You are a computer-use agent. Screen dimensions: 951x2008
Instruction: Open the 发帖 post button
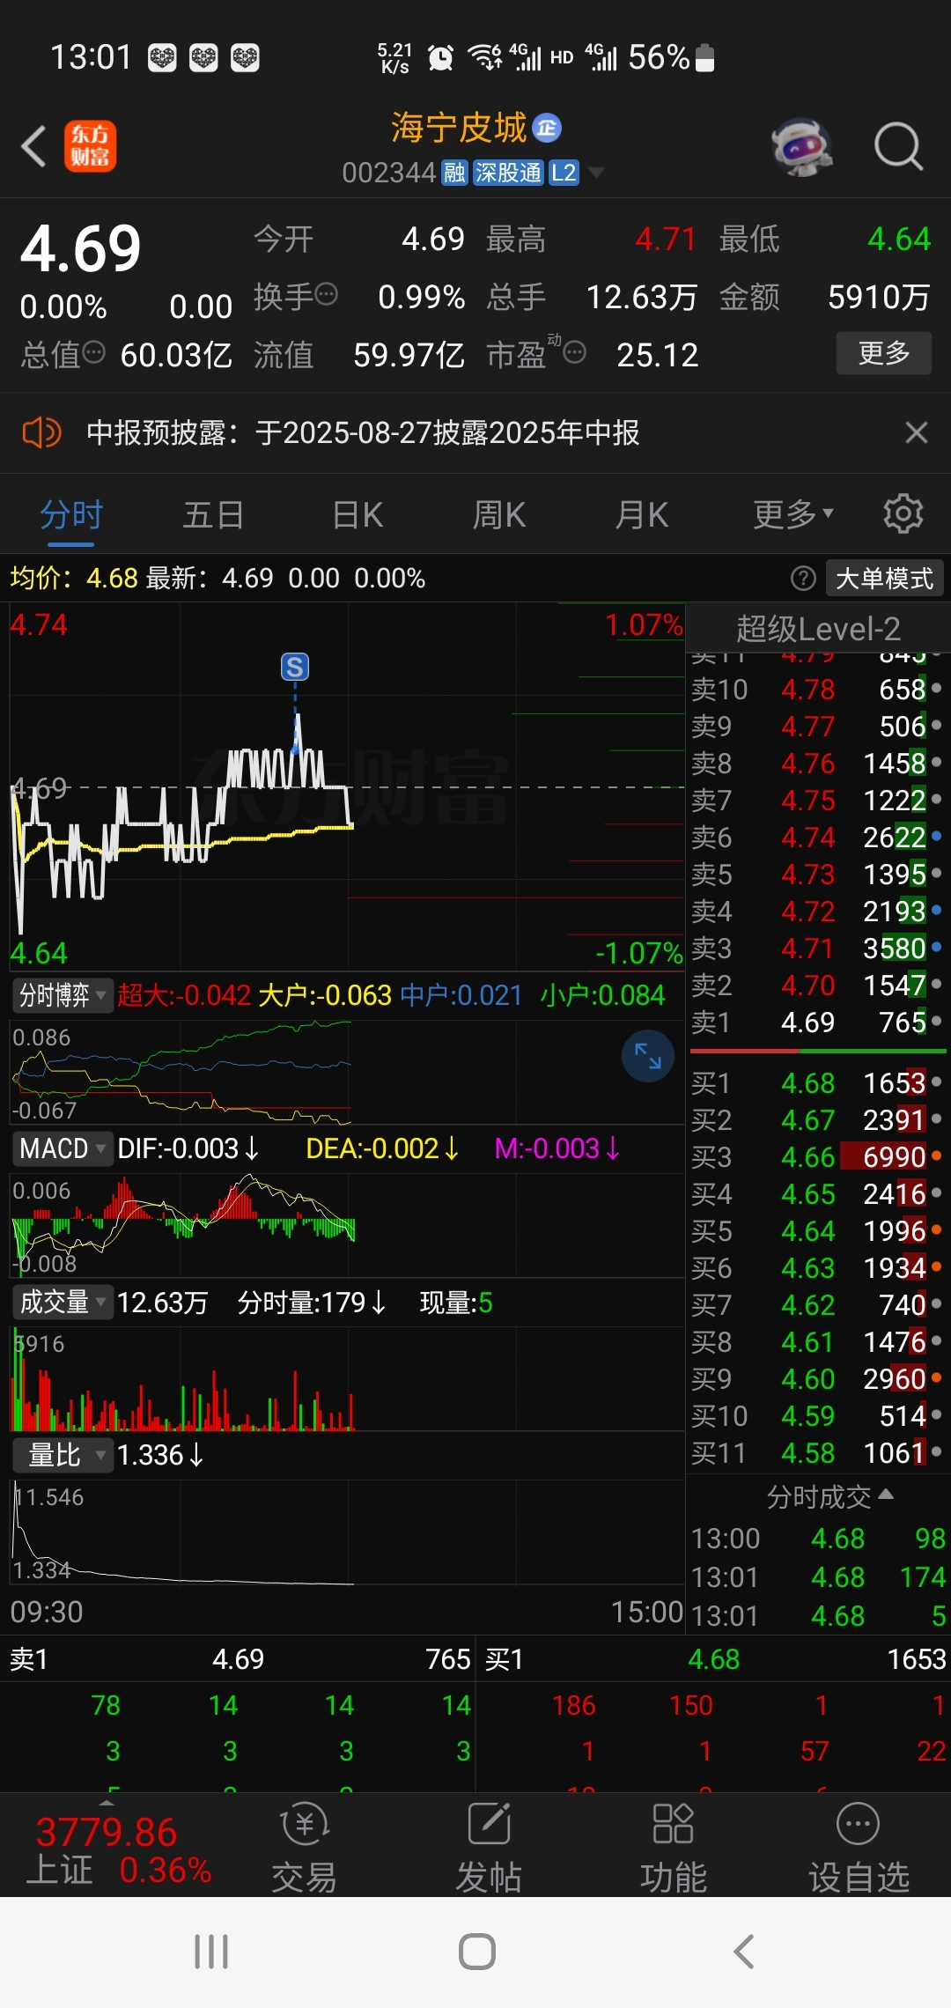489,1847
